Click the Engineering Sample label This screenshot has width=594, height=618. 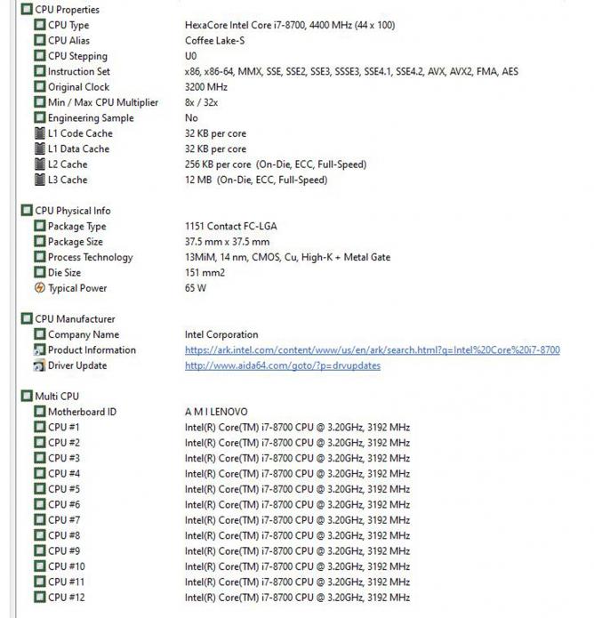[91, 118]
